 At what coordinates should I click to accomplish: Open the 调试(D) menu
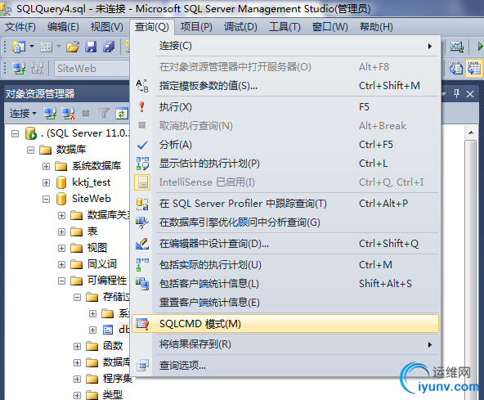240,27
